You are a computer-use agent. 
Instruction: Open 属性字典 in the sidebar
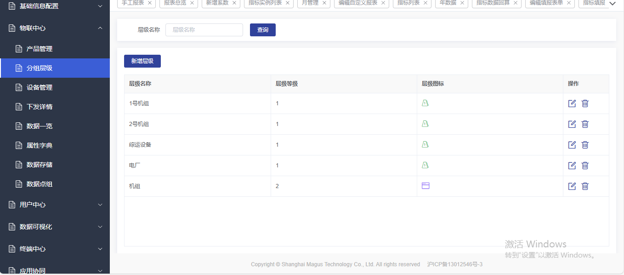tap(40, 145)
